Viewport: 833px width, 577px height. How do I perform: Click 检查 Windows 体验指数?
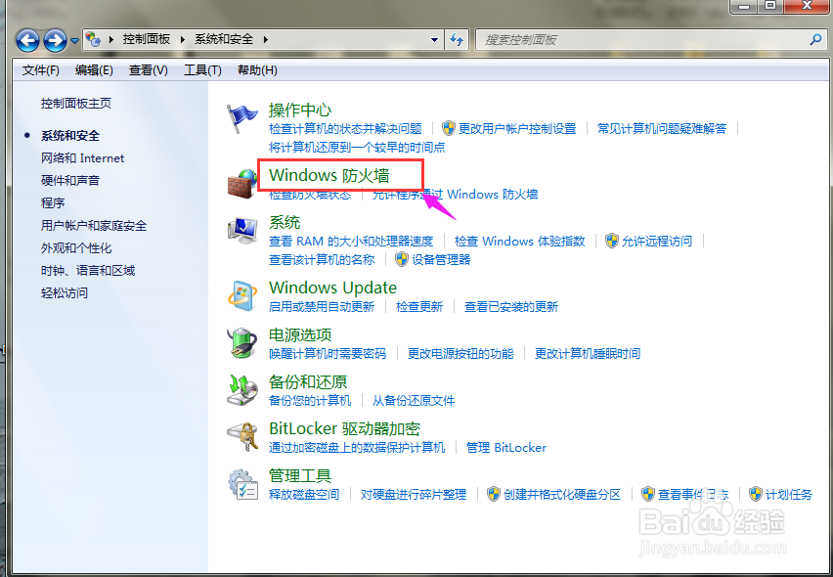pyautogui.click(x=519, y=242)
